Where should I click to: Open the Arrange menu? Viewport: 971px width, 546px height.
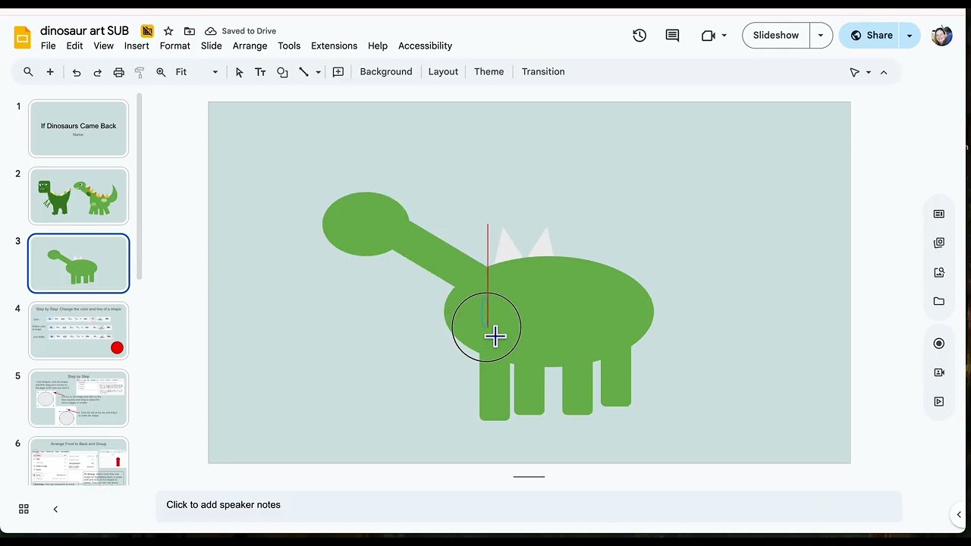click(250, 45)
